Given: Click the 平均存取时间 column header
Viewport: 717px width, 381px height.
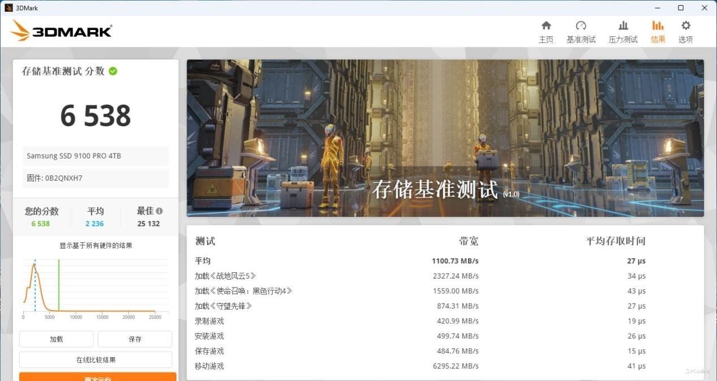Looking at the screenshot, I should (x=616, y=241).
